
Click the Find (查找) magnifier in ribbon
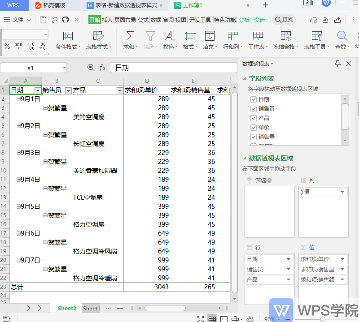[x=342, y=36]
